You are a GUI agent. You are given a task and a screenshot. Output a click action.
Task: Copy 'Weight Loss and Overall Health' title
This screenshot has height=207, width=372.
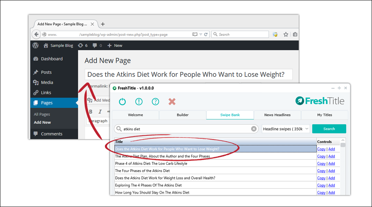click(x=321, y=178)
